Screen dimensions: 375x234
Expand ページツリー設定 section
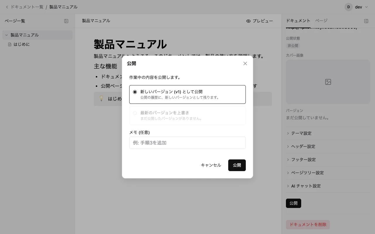[328, 173]
